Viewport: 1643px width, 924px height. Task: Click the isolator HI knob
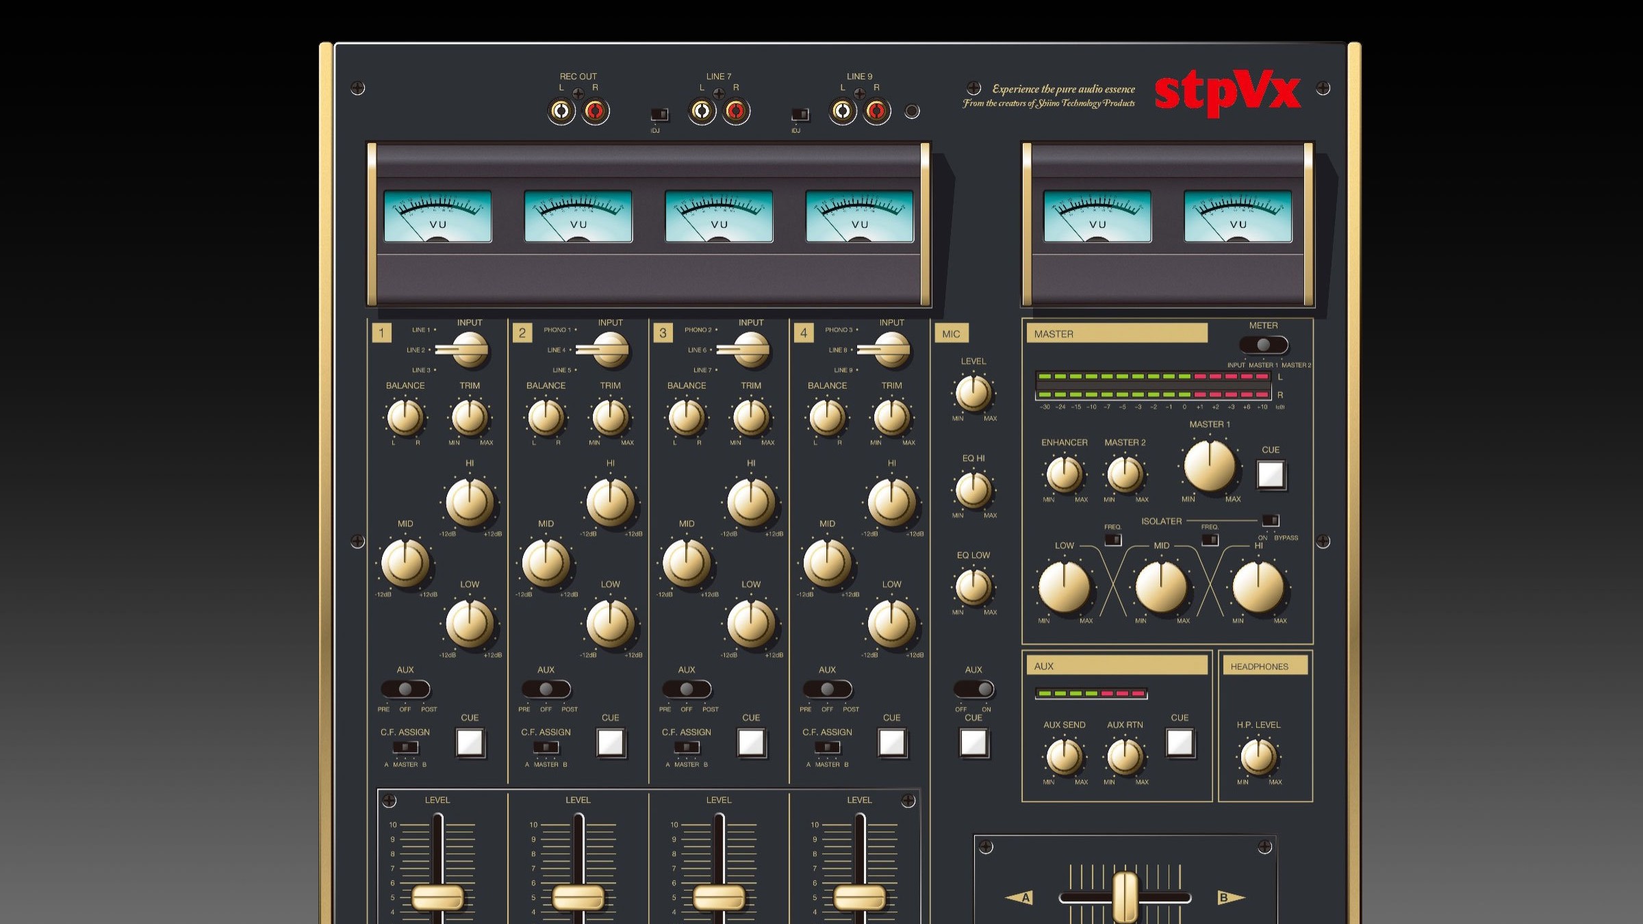[1258, 587]
